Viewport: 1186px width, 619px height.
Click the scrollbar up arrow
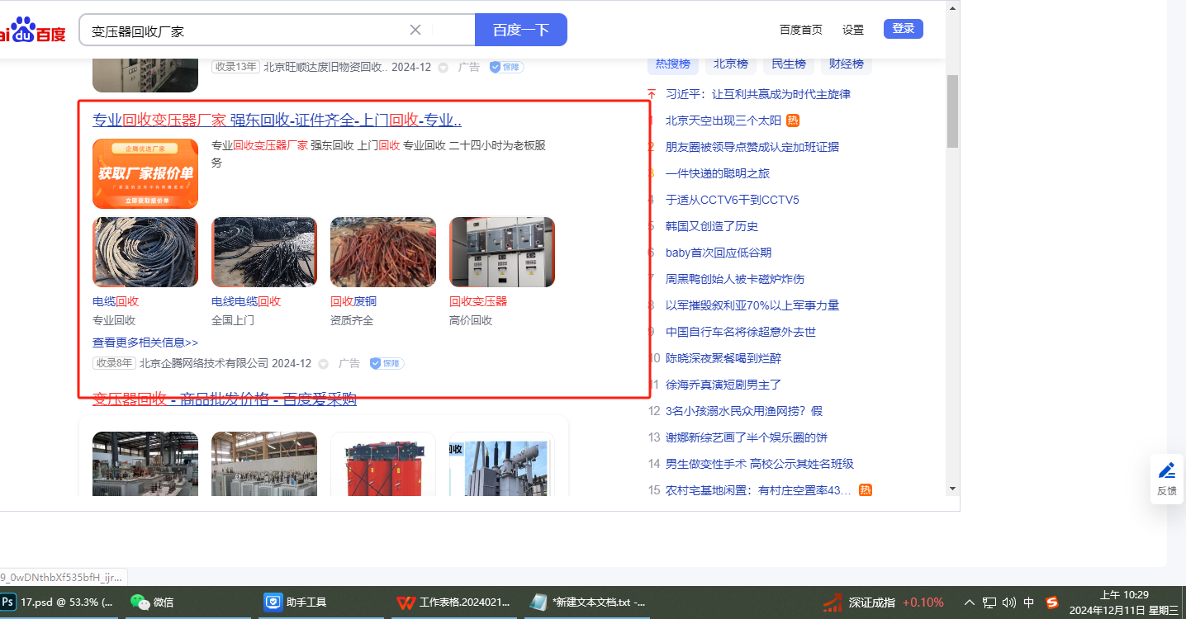(952, 8)
